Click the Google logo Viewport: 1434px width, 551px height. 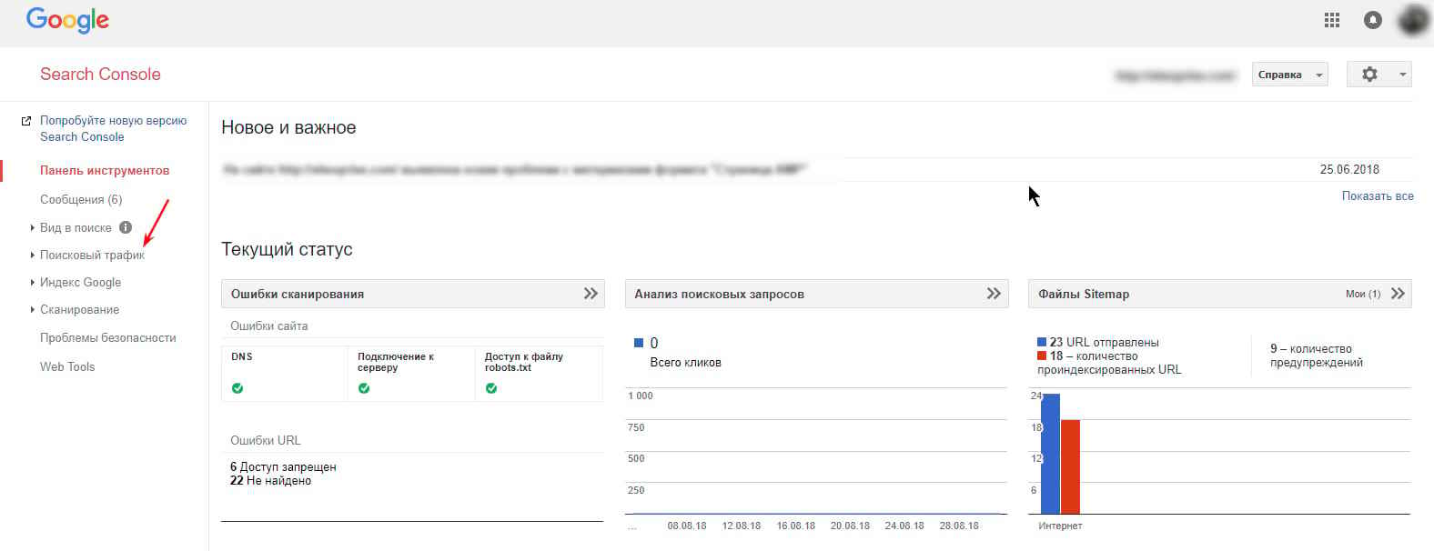(67, 20)
